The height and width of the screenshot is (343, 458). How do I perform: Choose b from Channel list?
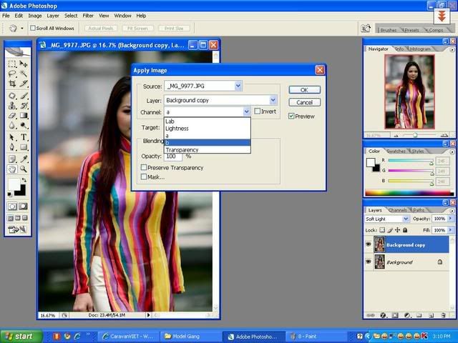207,143
